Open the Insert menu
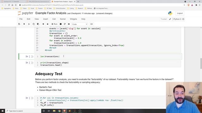This screenshot has width=202, height=113. point(45,19)
